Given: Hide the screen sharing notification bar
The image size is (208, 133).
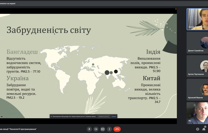Looking at the screenshot, I should [x=114, y=116].
